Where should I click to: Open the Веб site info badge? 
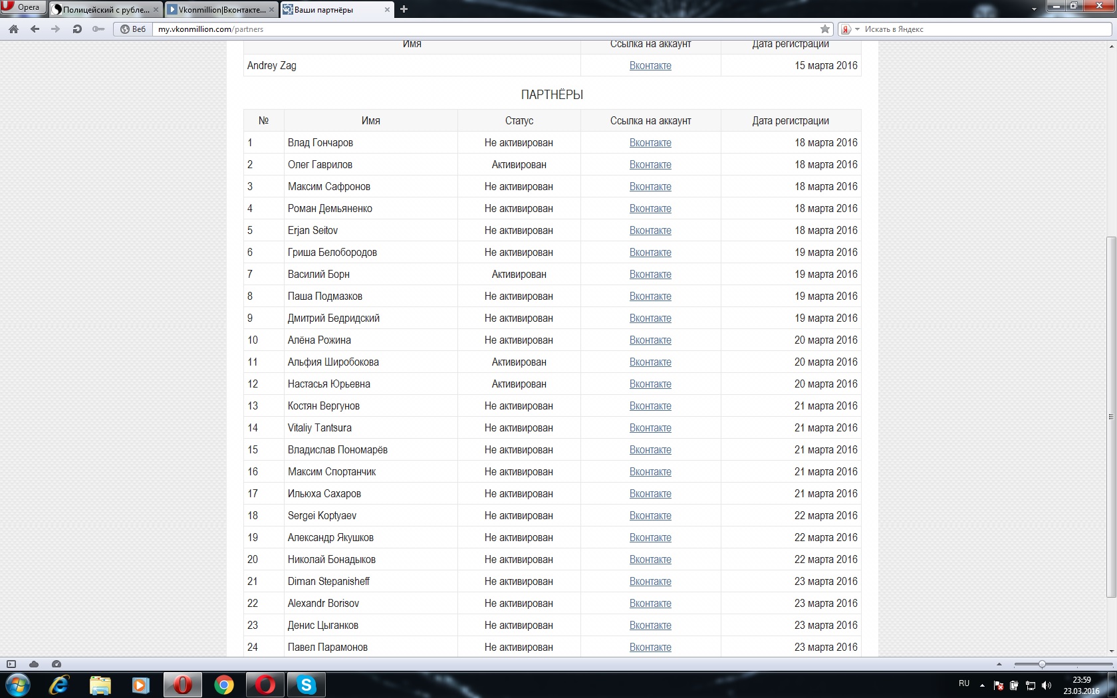pos(133,29)
